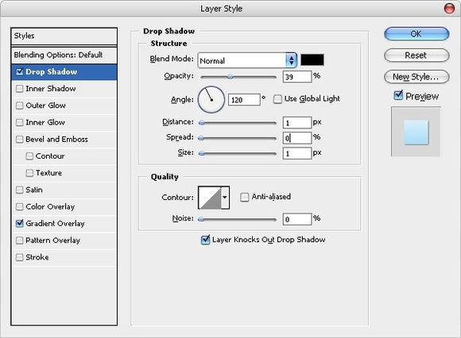Image resolution: width=461 pixels, height=338 pixels.
Task: Click the contour curve thumbnail
Action: tap(210, 198)
